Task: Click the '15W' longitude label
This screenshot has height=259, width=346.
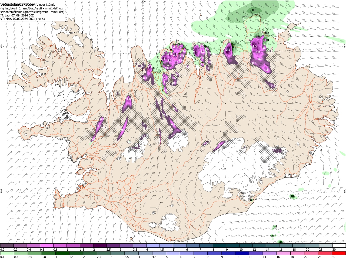Action: click(x=286, y=1)
